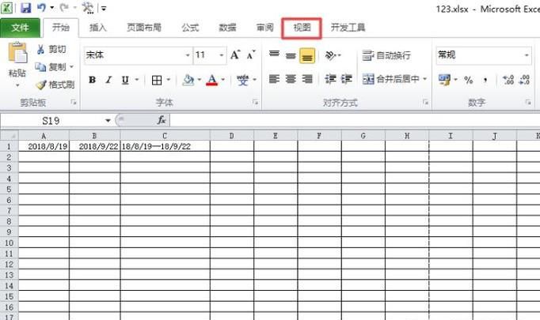The height and width of the screenshot is (320, 540).
Task: Click the text Orientation icon
Action: pyautogui.click(x=331, y=55)
